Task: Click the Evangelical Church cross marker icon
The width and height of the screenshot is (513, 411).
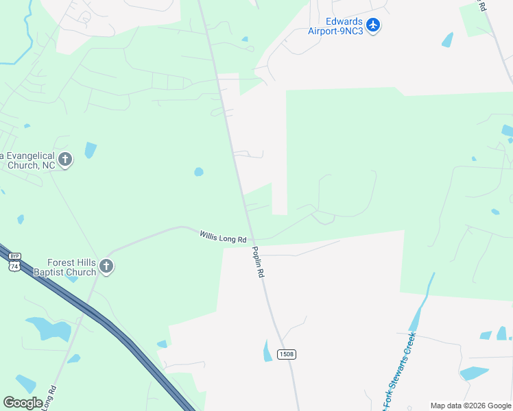Action: point(65,160)
